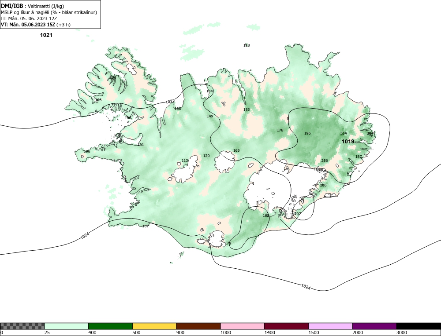This screenshot has width=441, height=336.
Task: Click the "106" value on the western peninsula tip
Action: (x=87, y=151)
